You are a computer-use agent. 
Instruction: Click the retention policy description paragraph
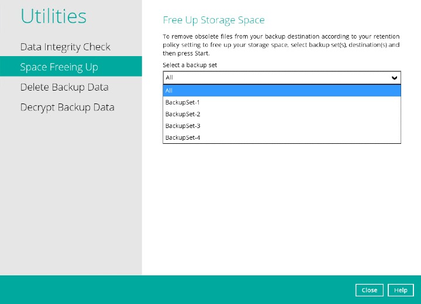click(x=281, y=45)
